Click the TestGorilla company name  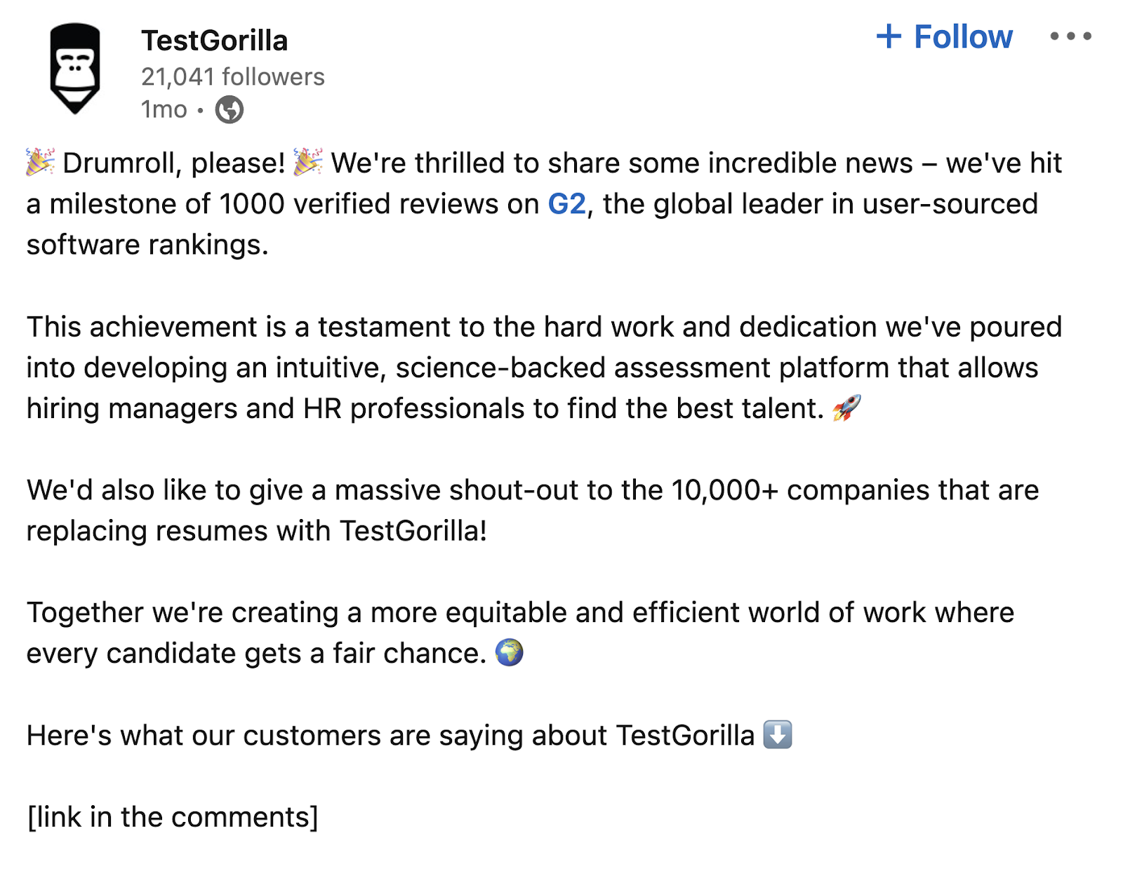[215, 41]
